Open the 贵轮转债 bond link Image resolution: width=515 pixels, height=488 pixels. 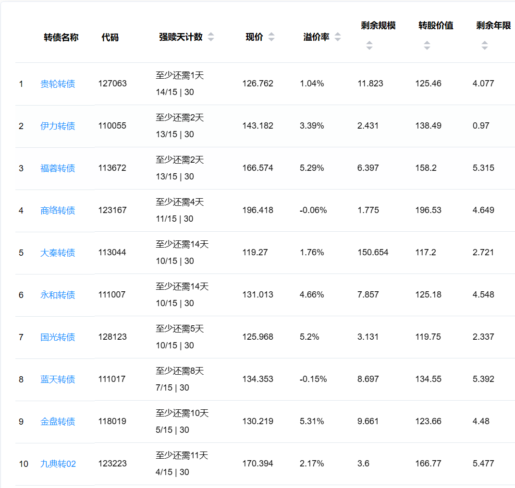(x=58, y=84)
